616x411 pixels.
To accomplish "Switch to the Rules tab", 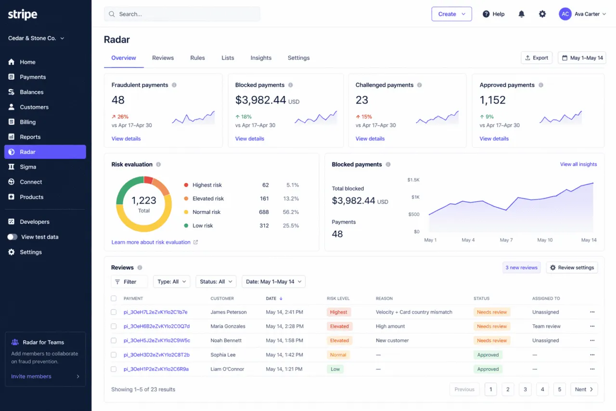I will click(x=197, y=58).
